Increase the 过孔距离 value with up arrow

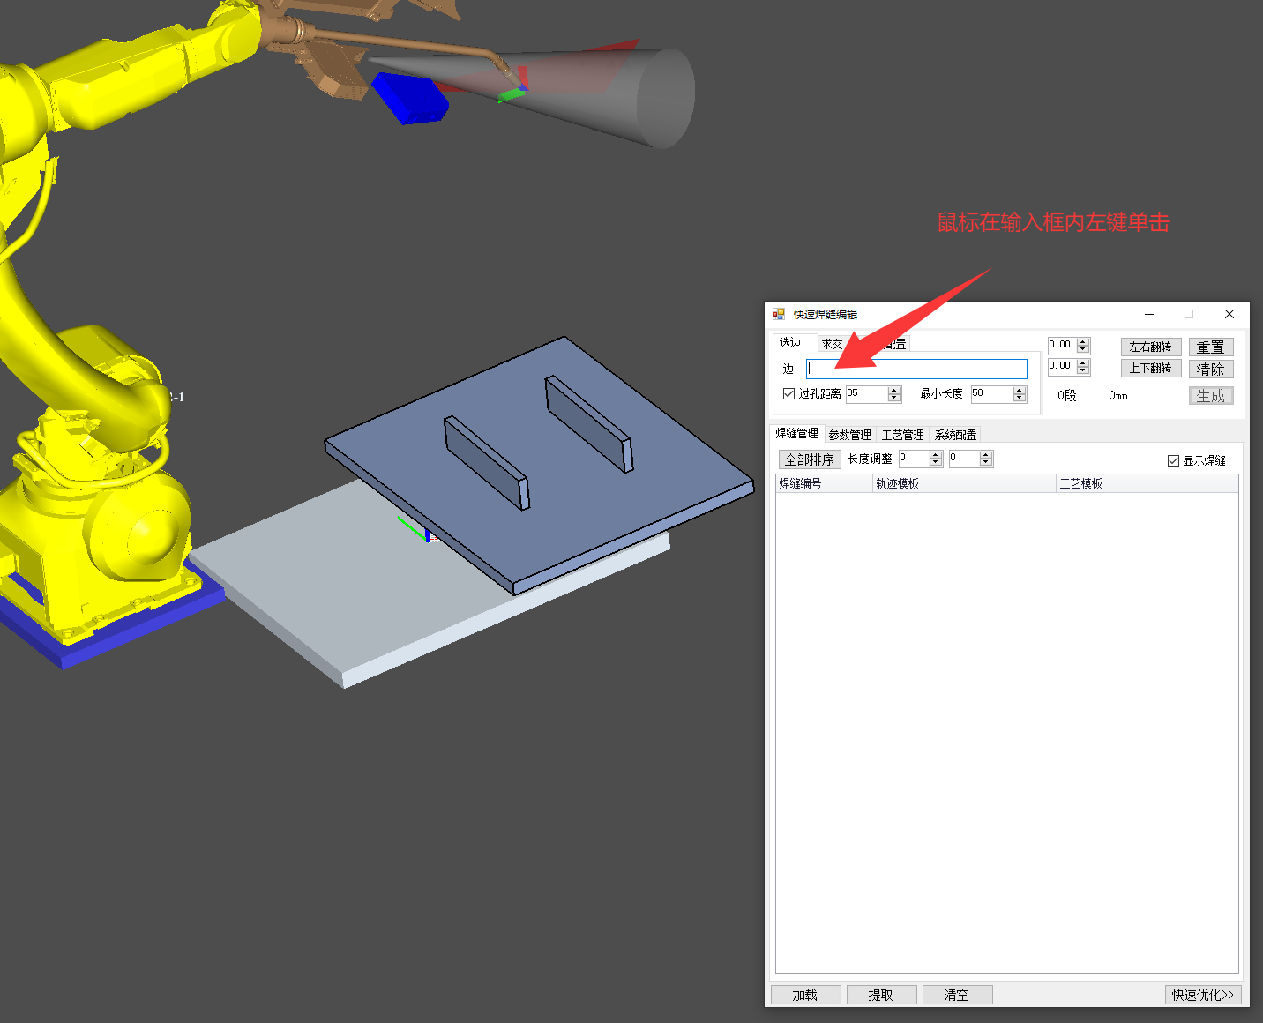[x=894, y=390]
